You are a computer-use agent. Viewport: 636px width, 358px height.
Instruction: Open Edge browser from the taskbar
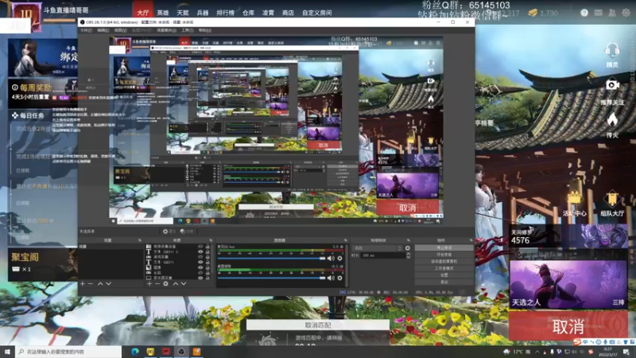134,352
